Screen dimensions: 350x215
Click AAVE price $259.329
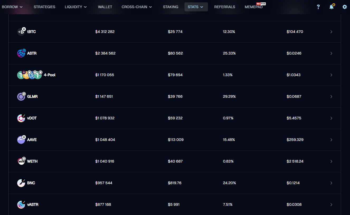pos(295,140)
